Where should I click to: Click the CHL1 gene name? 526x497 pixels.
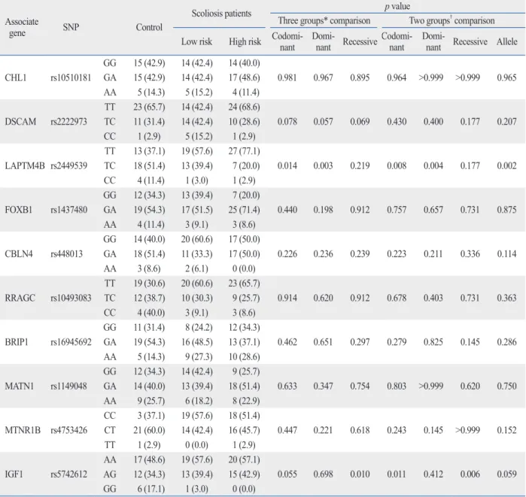click(x=16, y=77)
